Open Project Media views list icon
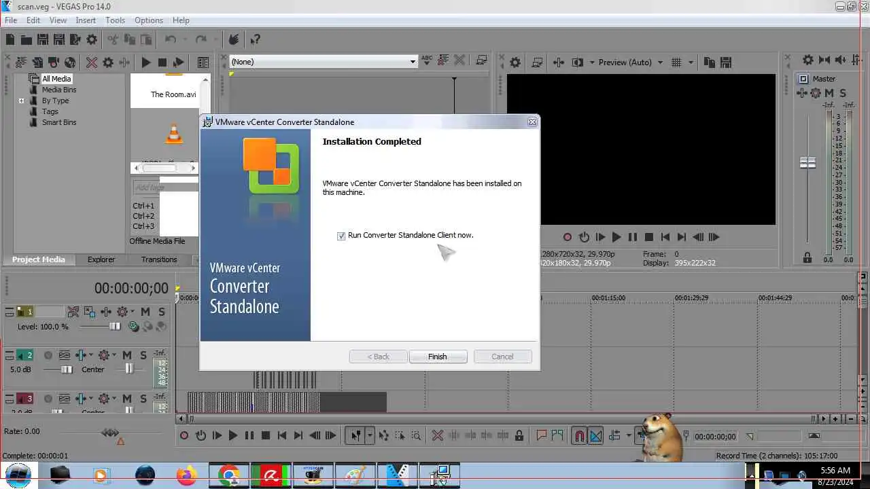Viewport: 870px width, 489px height. tap(203, 62)
